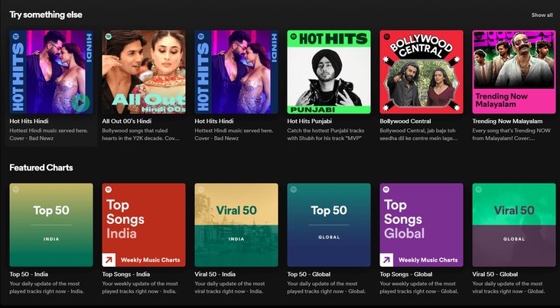Open the purple Top Songs Global cover
The image size is (560, 308).
coord(422,225)
